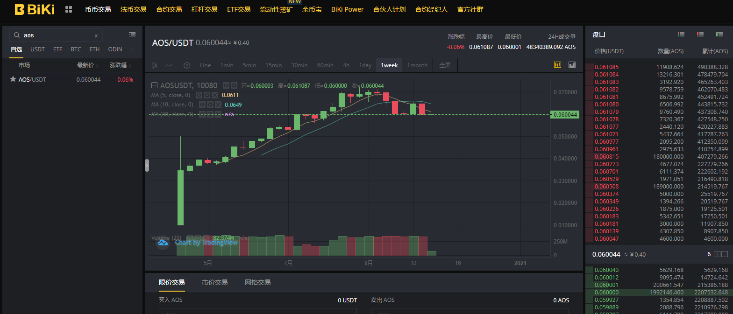733x314 pixels.
Task: Hide the MA (10, close, 0) indicator line
Action: (202, 105)
